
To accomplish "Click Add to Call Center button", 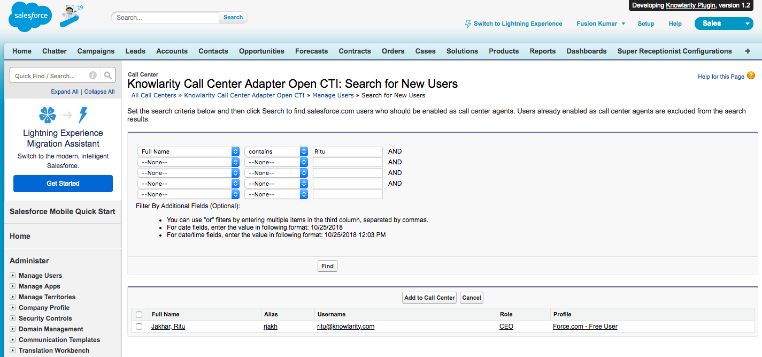I will (429, 298).
